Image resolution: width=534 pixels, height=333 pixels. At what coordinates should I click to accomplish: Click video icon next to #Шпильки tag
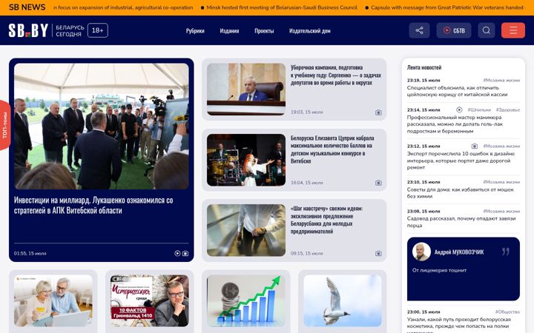pyautogui.click(x=459, y=110)
